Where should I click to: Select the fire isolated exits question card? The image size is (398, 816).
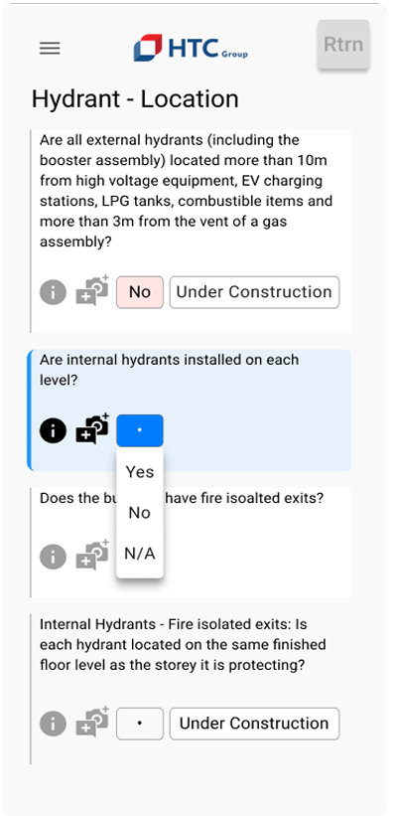[x=191, y=543]
